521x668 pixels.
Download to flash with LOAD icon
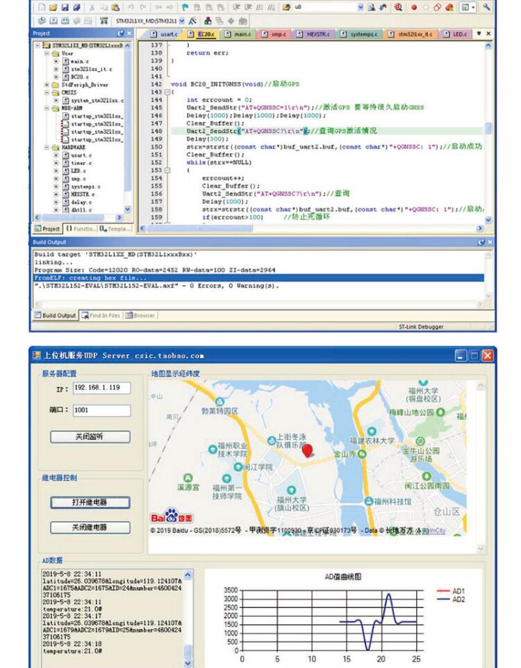[104, 20]
